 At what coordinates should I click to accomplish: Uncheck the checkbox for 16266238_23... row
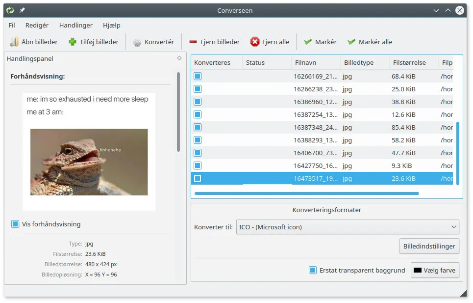point(198,89)
